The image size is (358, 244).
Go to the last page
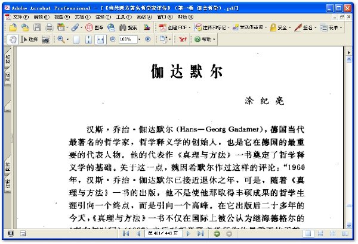point(200,233)
